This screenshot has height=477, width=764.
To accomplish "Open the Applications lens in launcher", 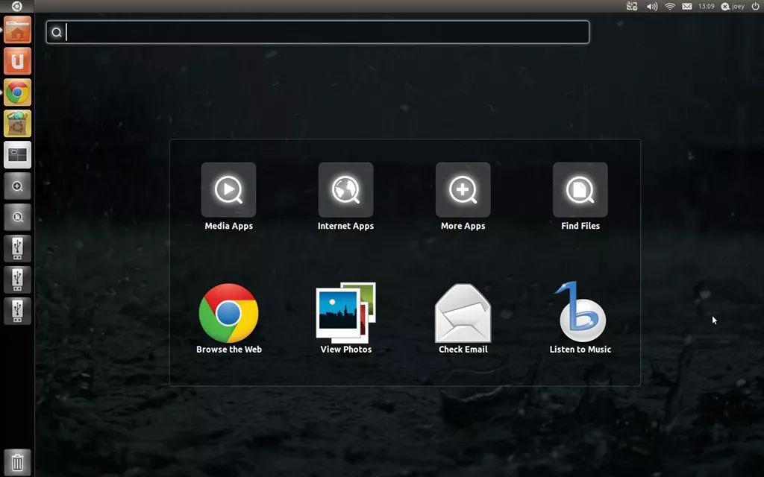I will 18,186.
